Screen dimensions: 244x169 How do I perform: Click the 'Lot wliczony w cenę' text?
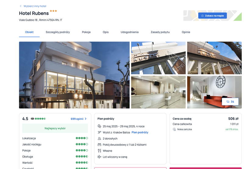tap(115, 157)
